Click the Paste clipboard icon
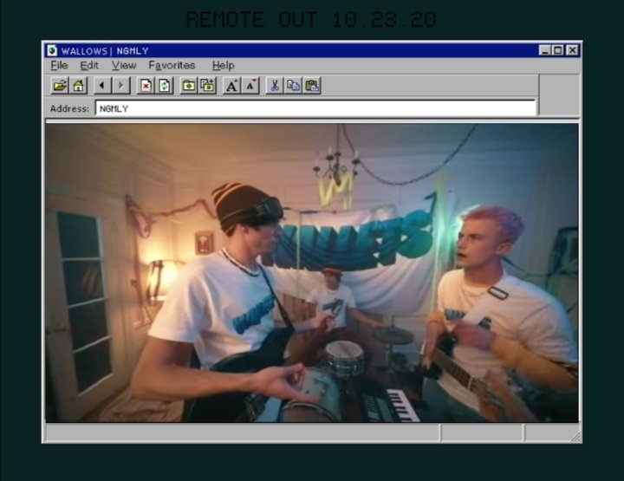Screen dimensions: 624x481 [x=312, y=86]
